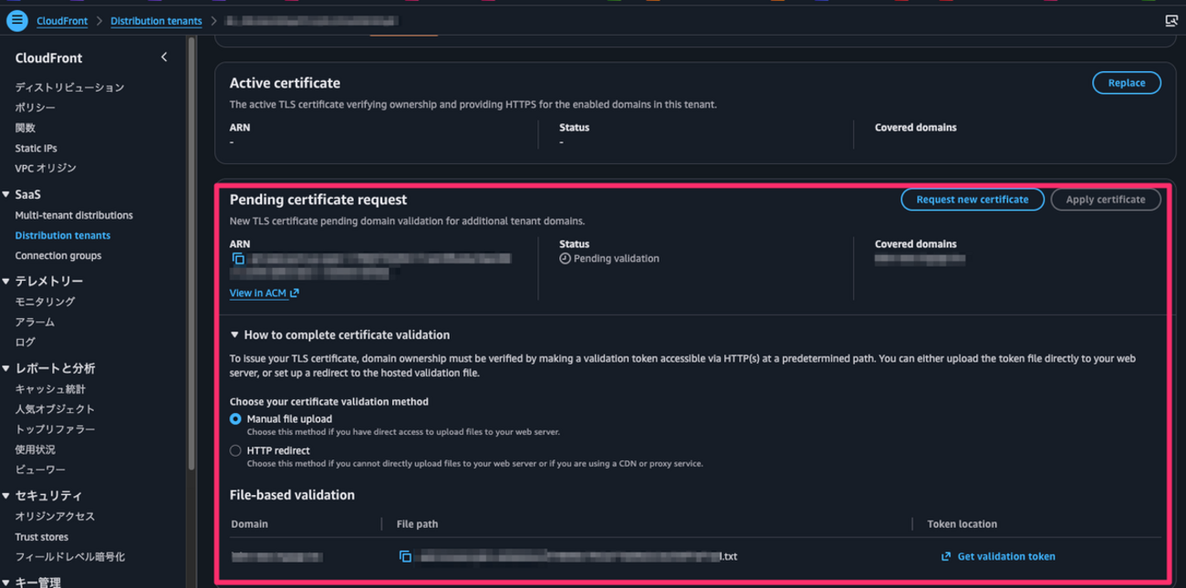The width and height of the screenshot is (1186, 588).
Task: Collapse How to complete certificate validation section
Action: pos(234,335)
